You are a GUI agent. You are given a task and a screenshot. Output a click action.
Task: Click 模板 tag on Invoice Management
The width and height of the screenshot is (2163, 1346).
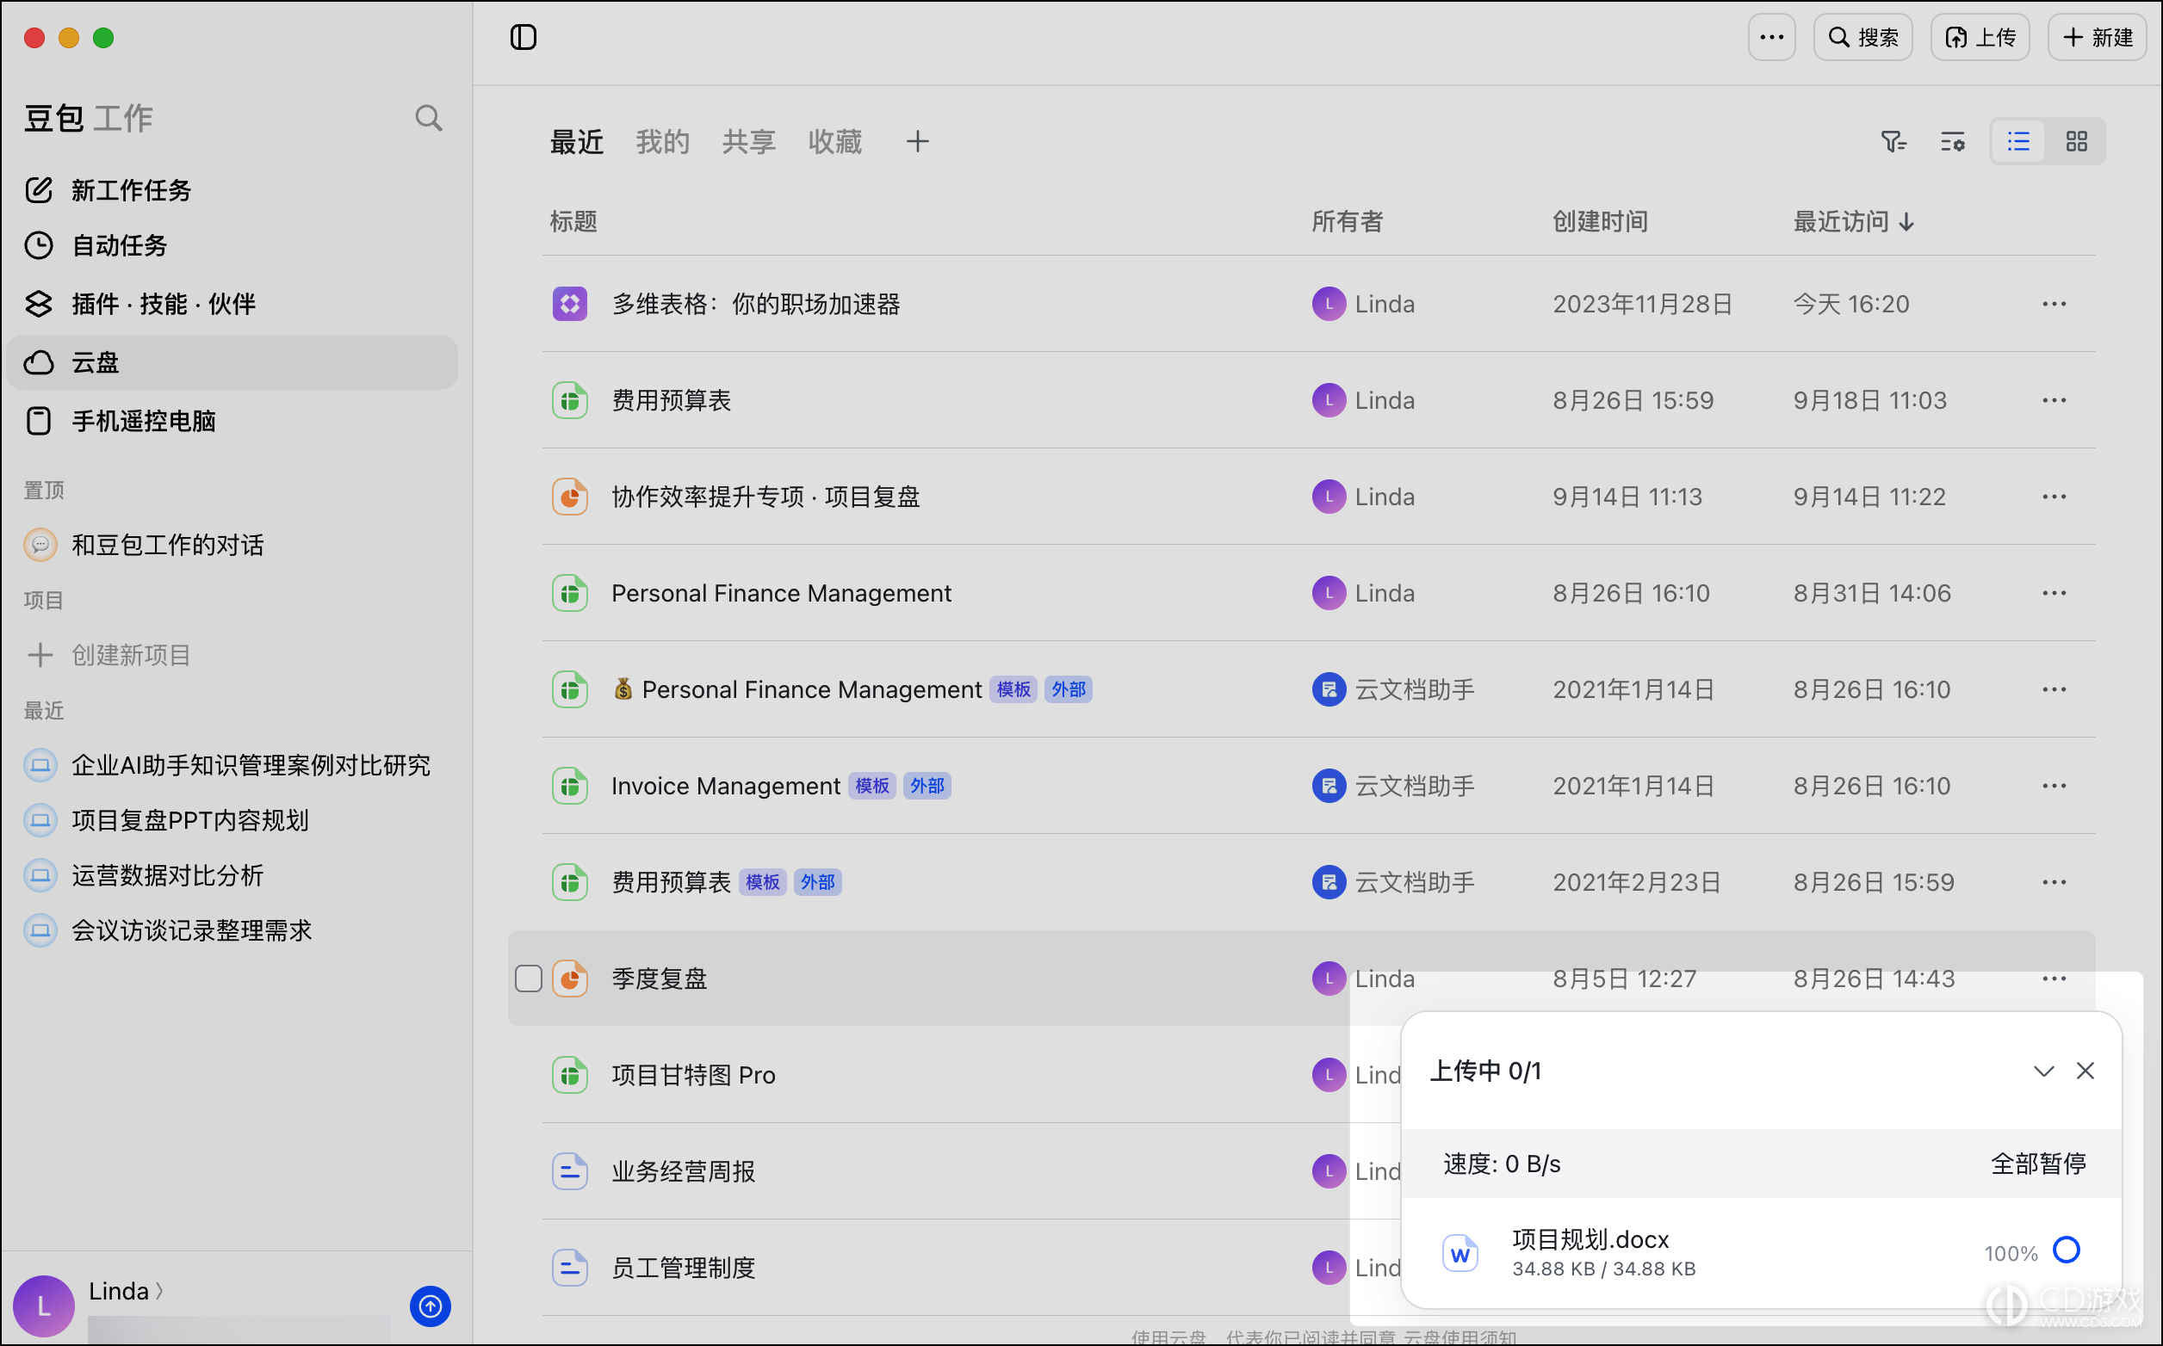click(x=871, y=786)
